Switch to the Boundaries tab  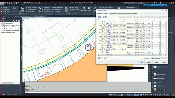pos(127,14)
